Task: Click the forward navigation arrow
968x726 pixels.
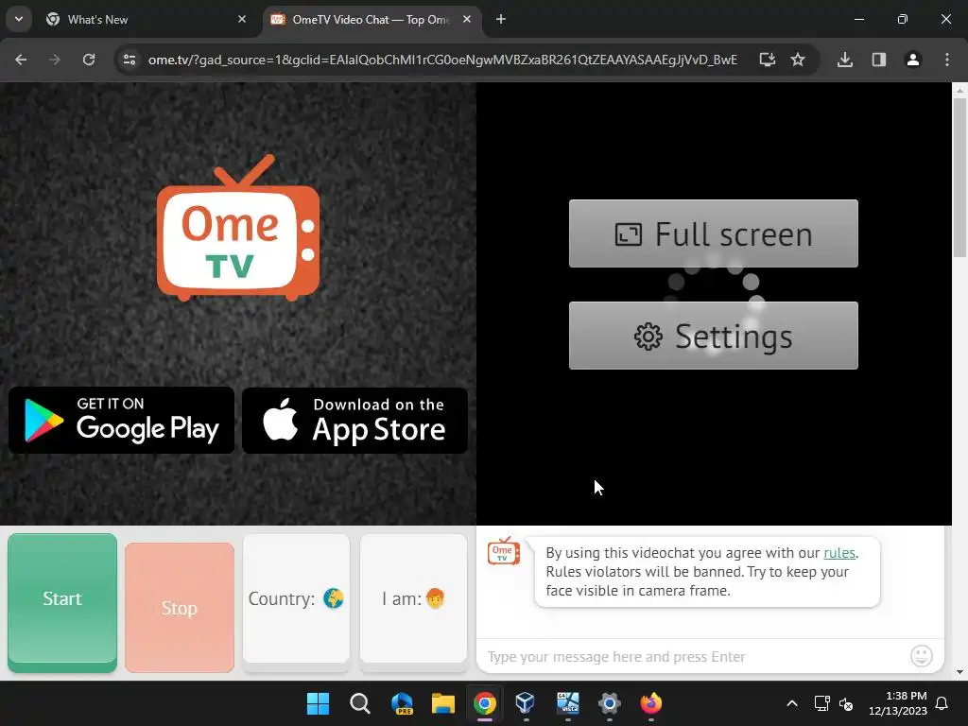Action: pyautogui.click(x=55, y=60)
